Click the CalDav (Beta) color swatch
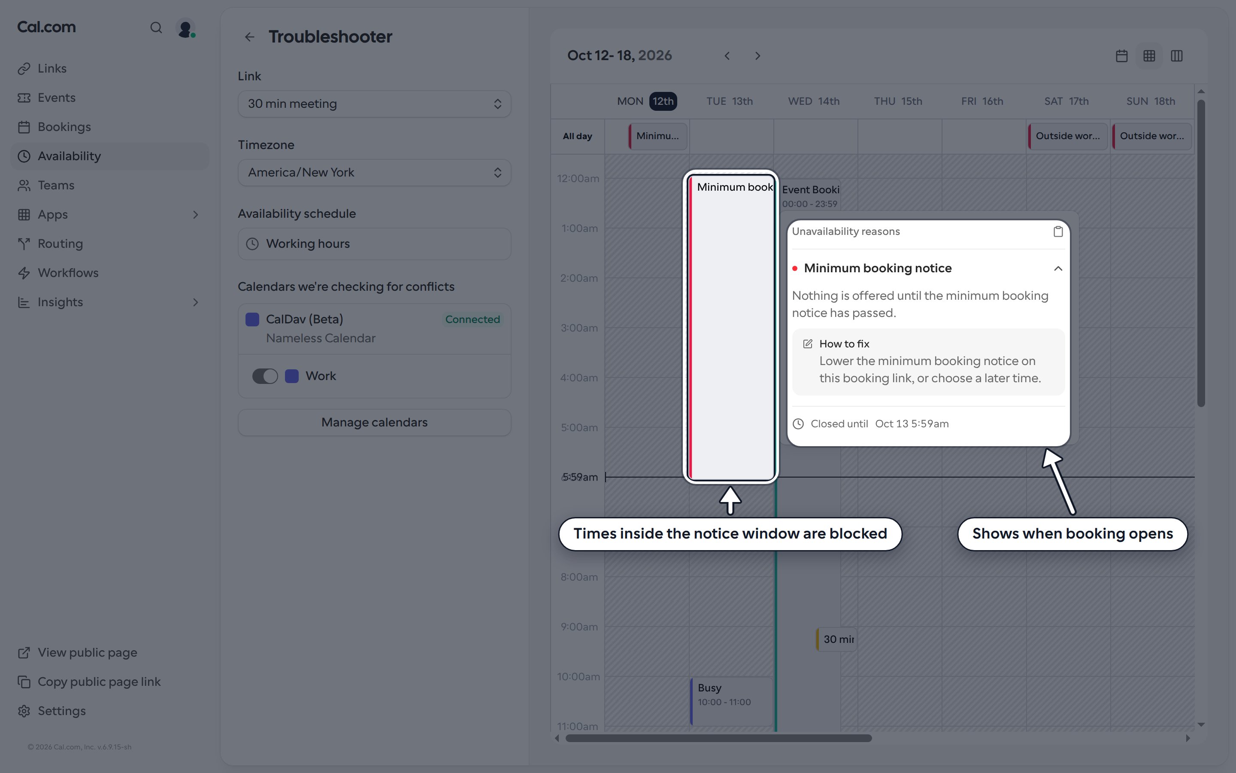Viewport: 1236px width, 773px height. 252,320
